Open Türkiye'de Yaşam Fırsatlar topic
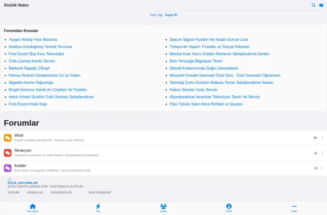Screen dimensions: 327x215 point(209,47)
